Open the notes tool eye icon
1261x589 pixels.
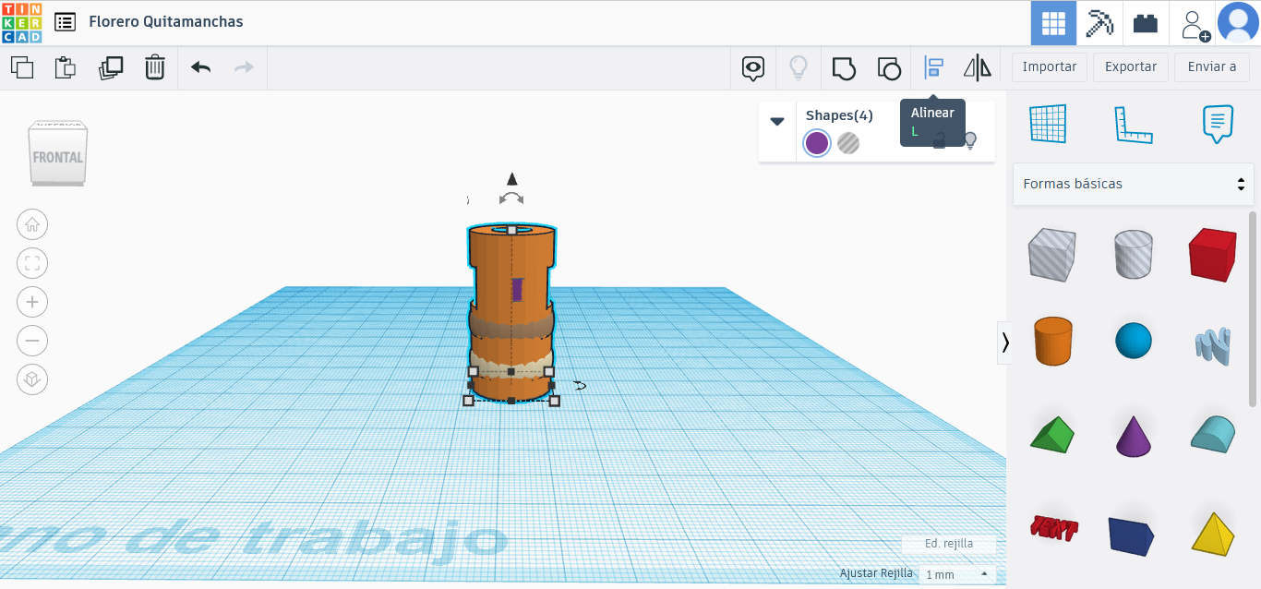[754, 67]
